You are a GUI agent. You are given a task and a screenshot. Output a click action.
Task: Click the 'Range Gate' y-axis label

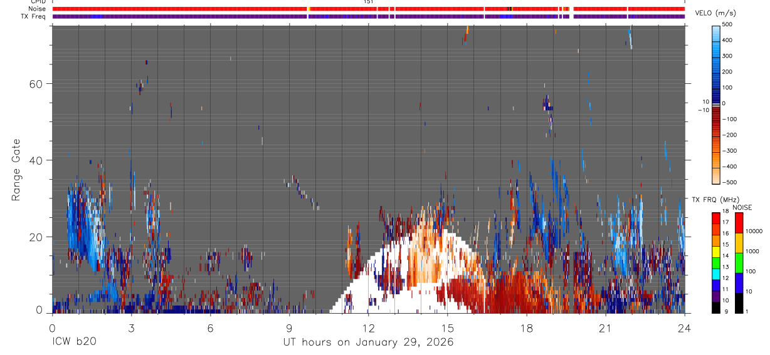16,170
